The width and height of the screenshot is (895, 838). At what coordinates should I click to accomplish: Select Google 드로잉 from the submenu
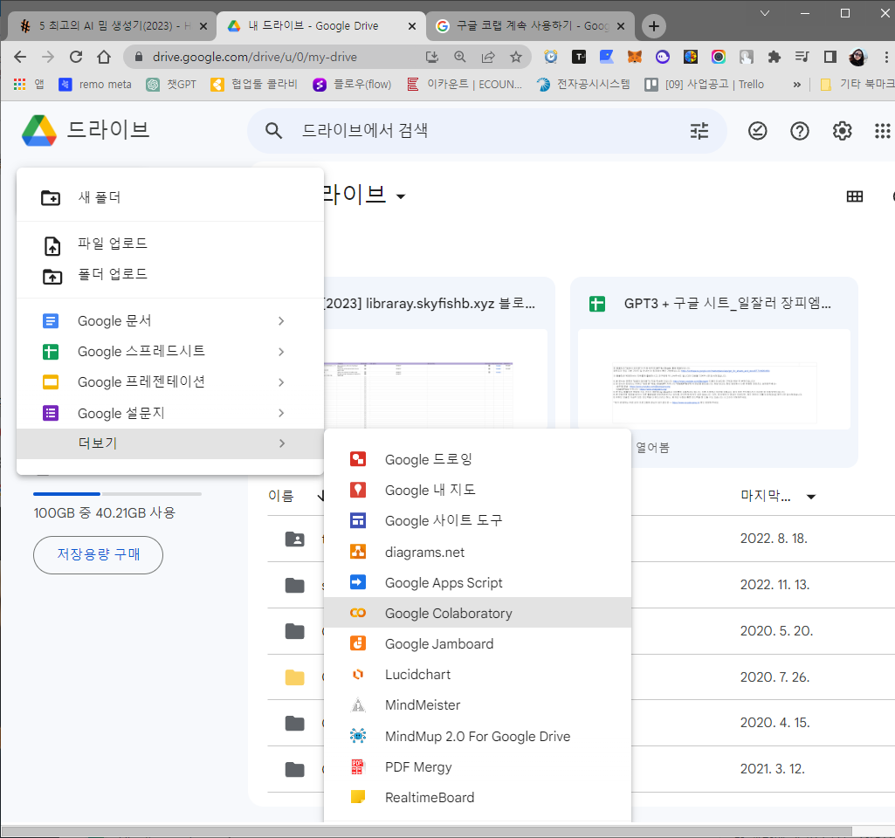477,459
